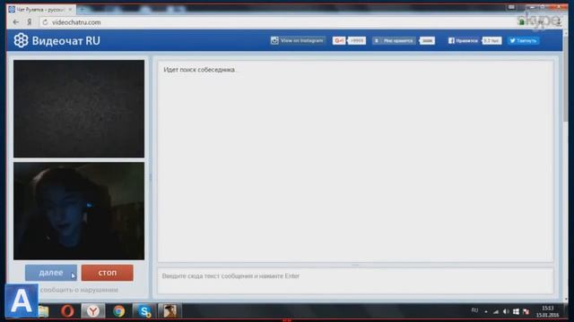Click the volume speaker tray icon
The height and width of the screenshot is (322, 574).
coord(506,312)
